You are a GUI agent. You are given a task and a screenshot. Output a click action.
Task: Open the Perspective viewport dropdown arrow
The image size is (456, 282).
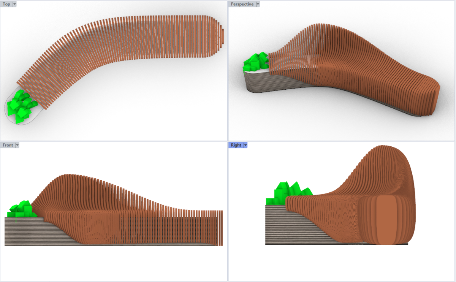pos(258,4)
